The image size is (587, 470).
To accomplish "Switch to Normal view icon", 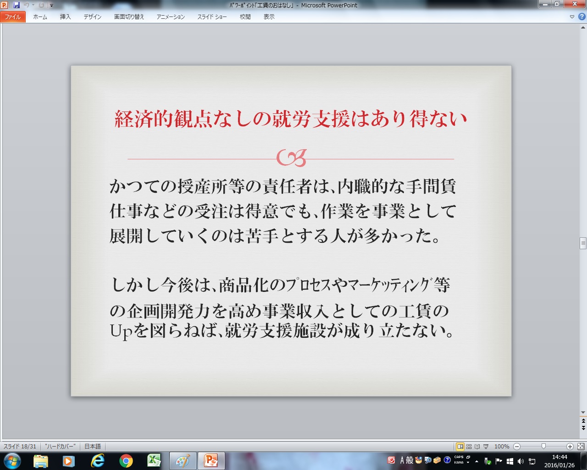I will (x=460, y=446).
